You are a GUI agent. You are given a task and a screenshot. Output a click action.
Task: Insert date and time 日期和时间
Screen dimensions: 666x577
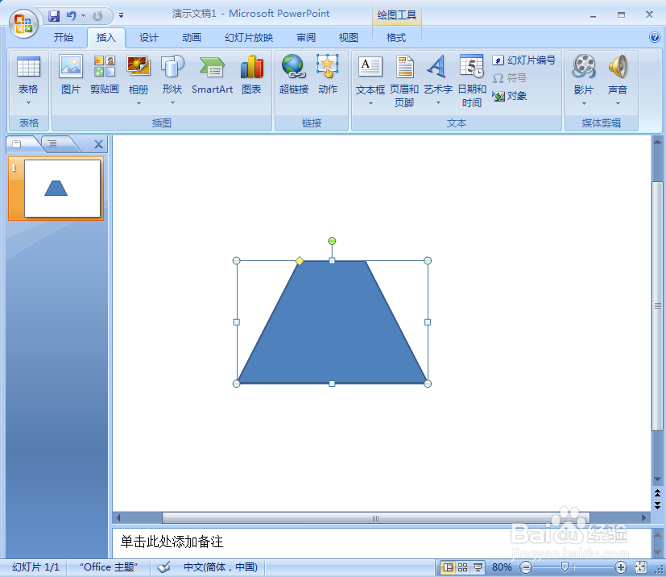click(471, 81)
